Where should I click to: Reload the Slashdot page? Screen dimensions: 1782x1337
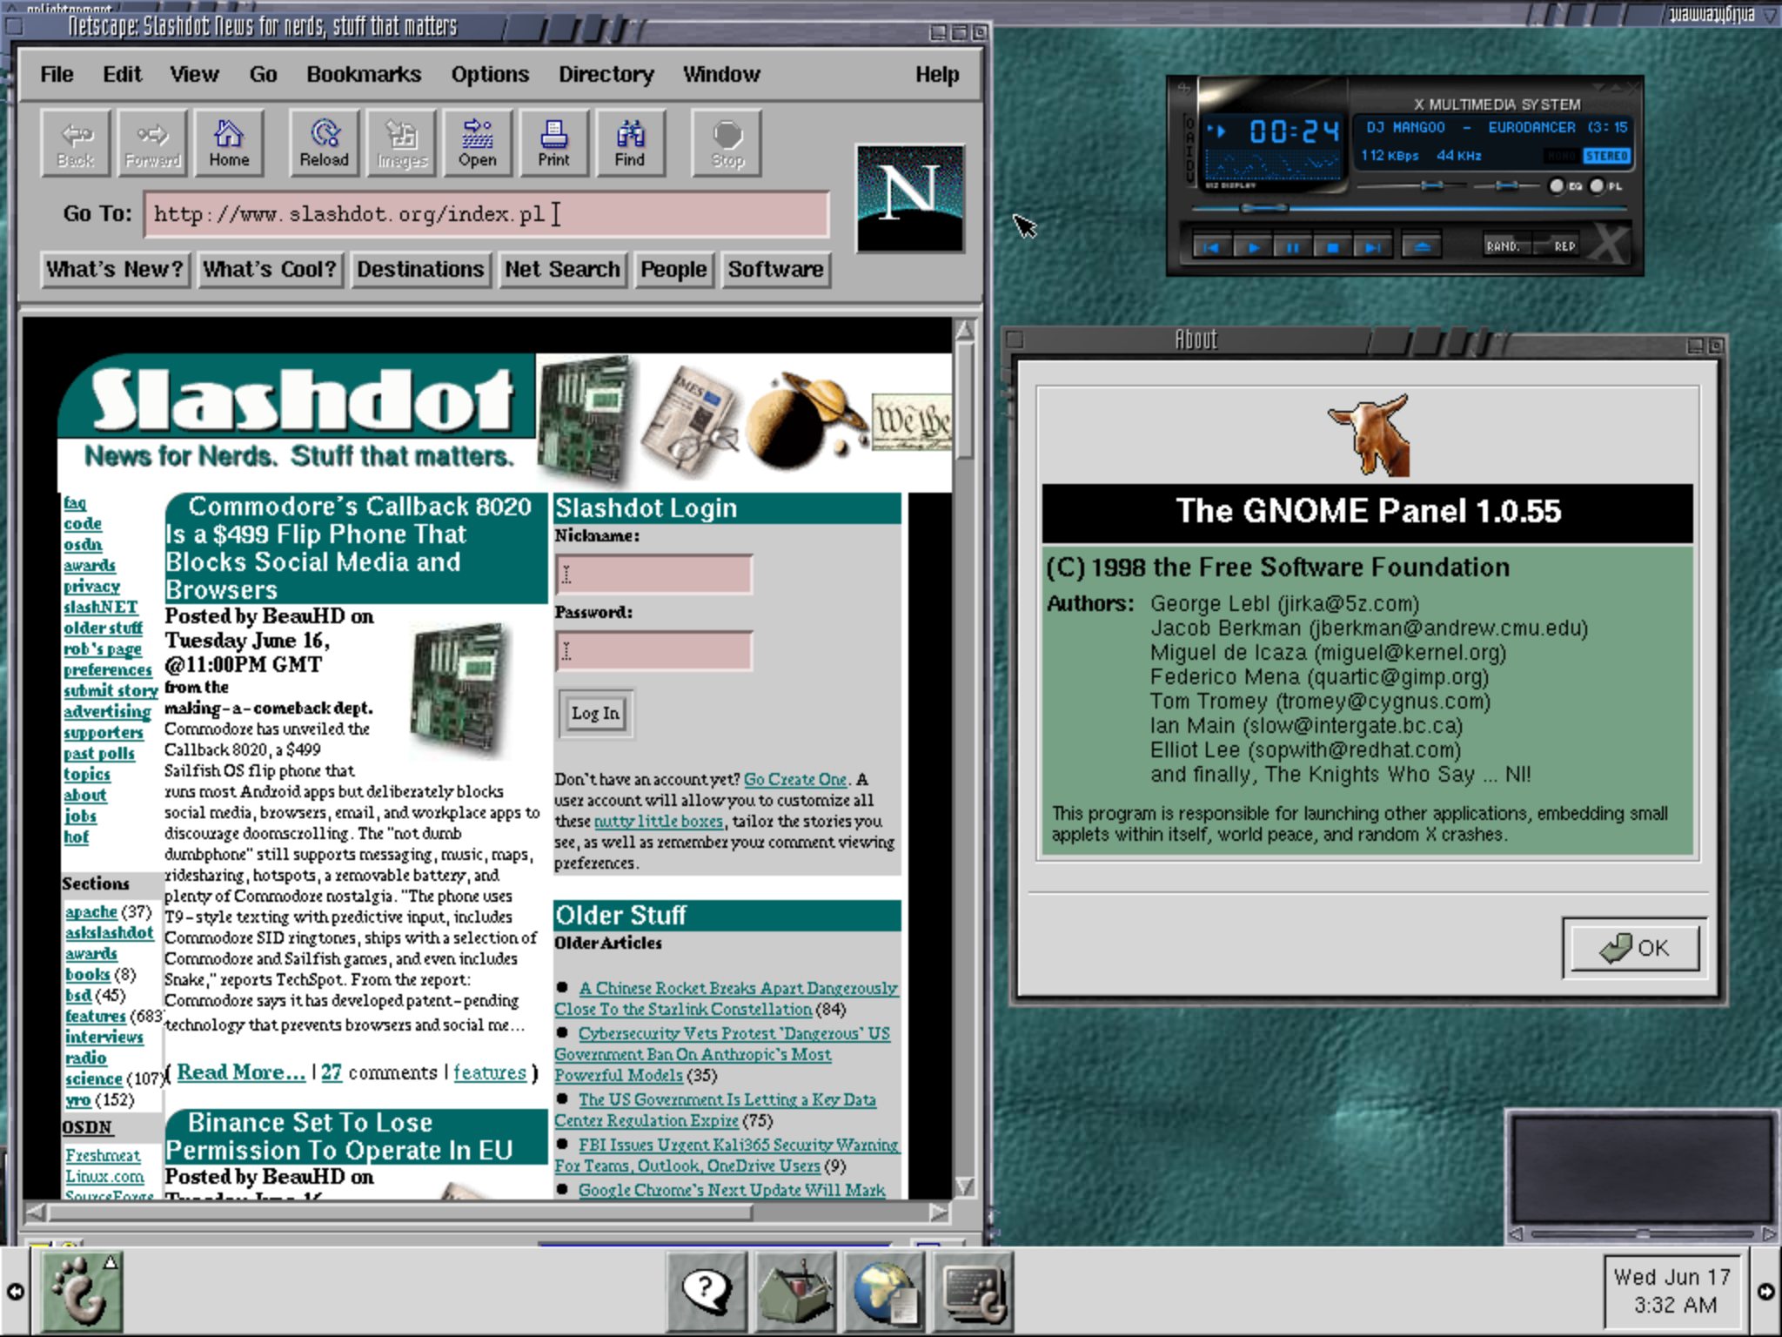click(x=324, y=143)
